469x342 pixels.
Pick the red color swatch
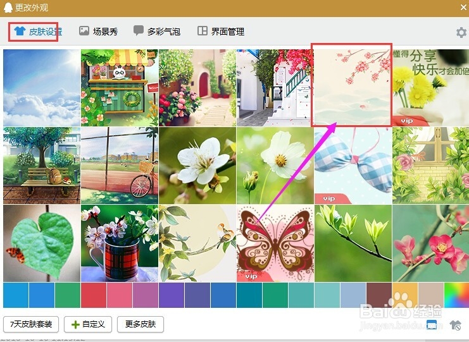point(94,295)
